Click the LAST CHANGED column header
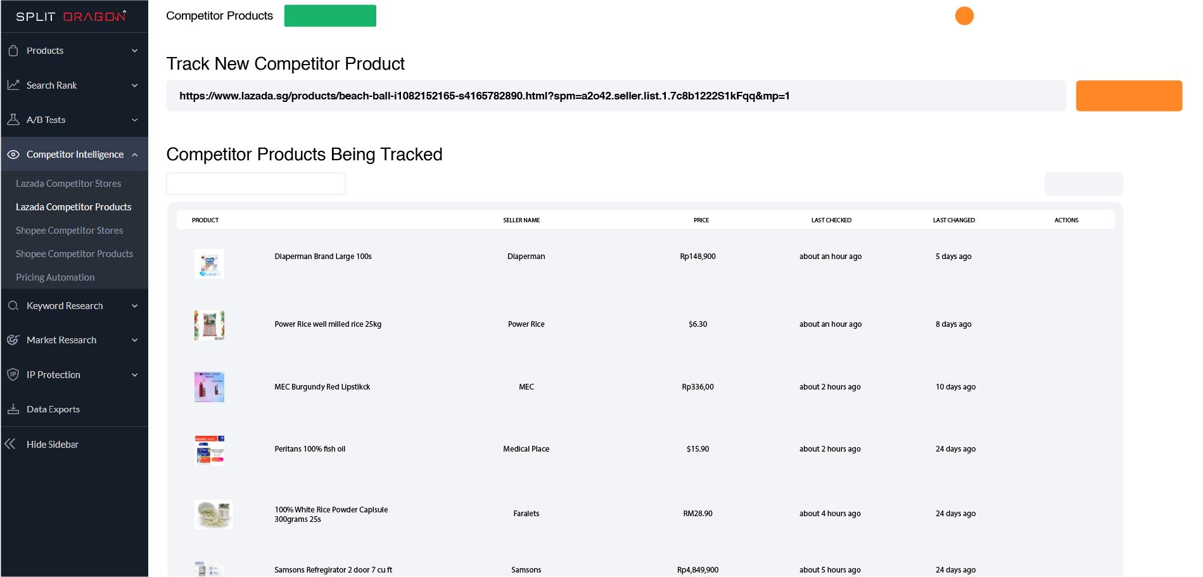The image size is (1203, 577). click(x=953, y=220)
